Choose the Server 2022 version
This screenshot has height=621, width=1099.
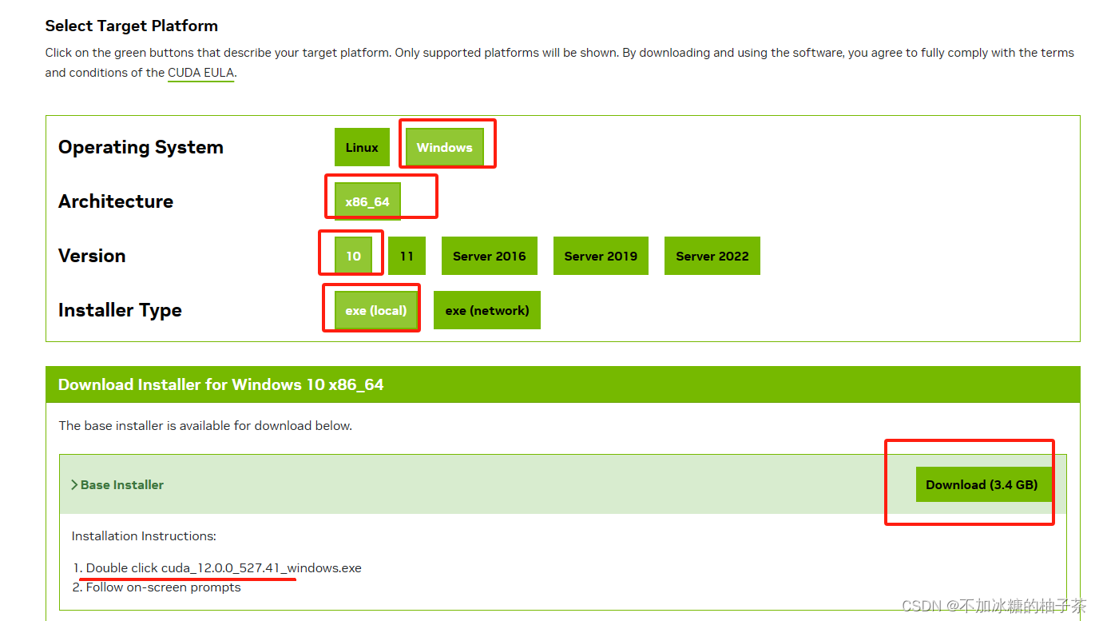712,256
